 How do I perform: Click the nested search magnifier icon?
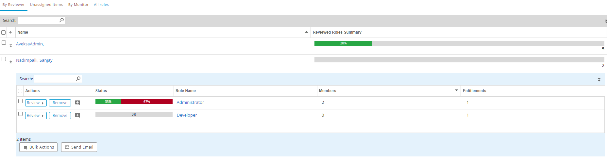coord(78,79)
